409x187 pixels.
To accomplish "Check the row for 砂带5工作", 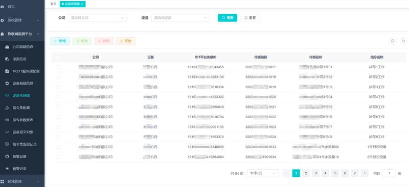I will [x=58, y=107].
